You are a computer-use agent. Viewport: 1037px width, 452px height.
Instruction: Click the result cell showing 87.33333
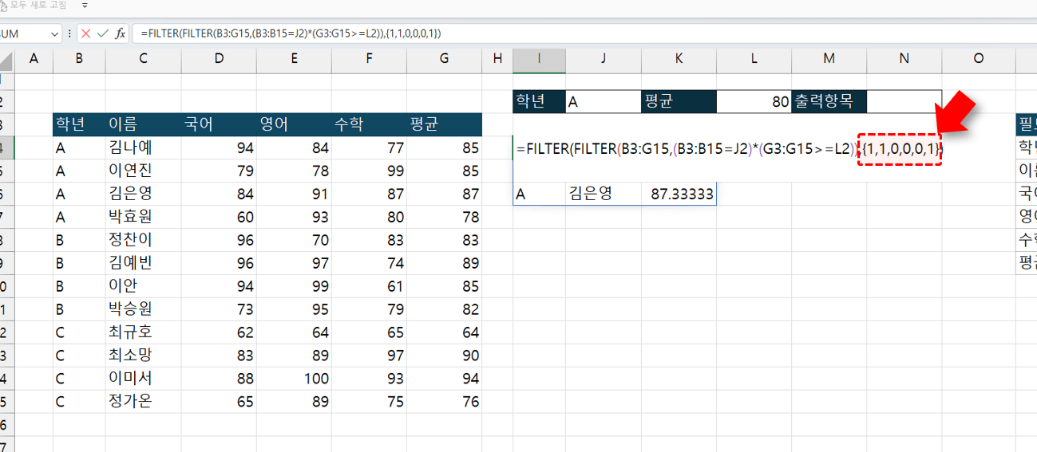(679, 194)
